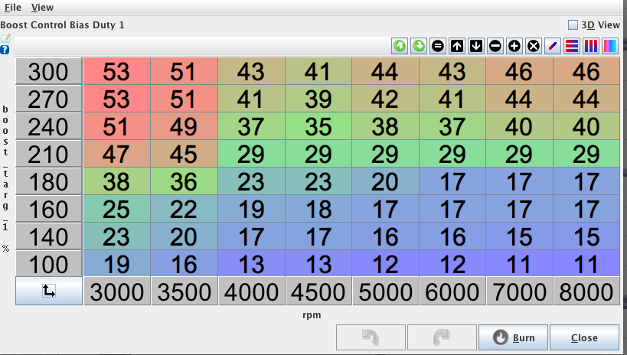The image size is (627, 355).
Task: Open the File menu
Action: (x=13, y=7)
